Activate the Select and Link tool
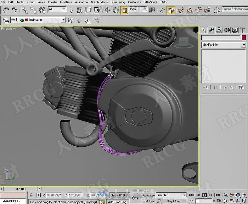This screenshot has height=204, width=248. [x=25, y=10]
